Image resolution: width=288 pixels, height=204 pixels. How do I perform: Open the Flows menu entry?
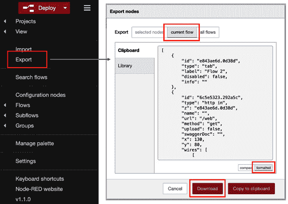click(23, 105)
